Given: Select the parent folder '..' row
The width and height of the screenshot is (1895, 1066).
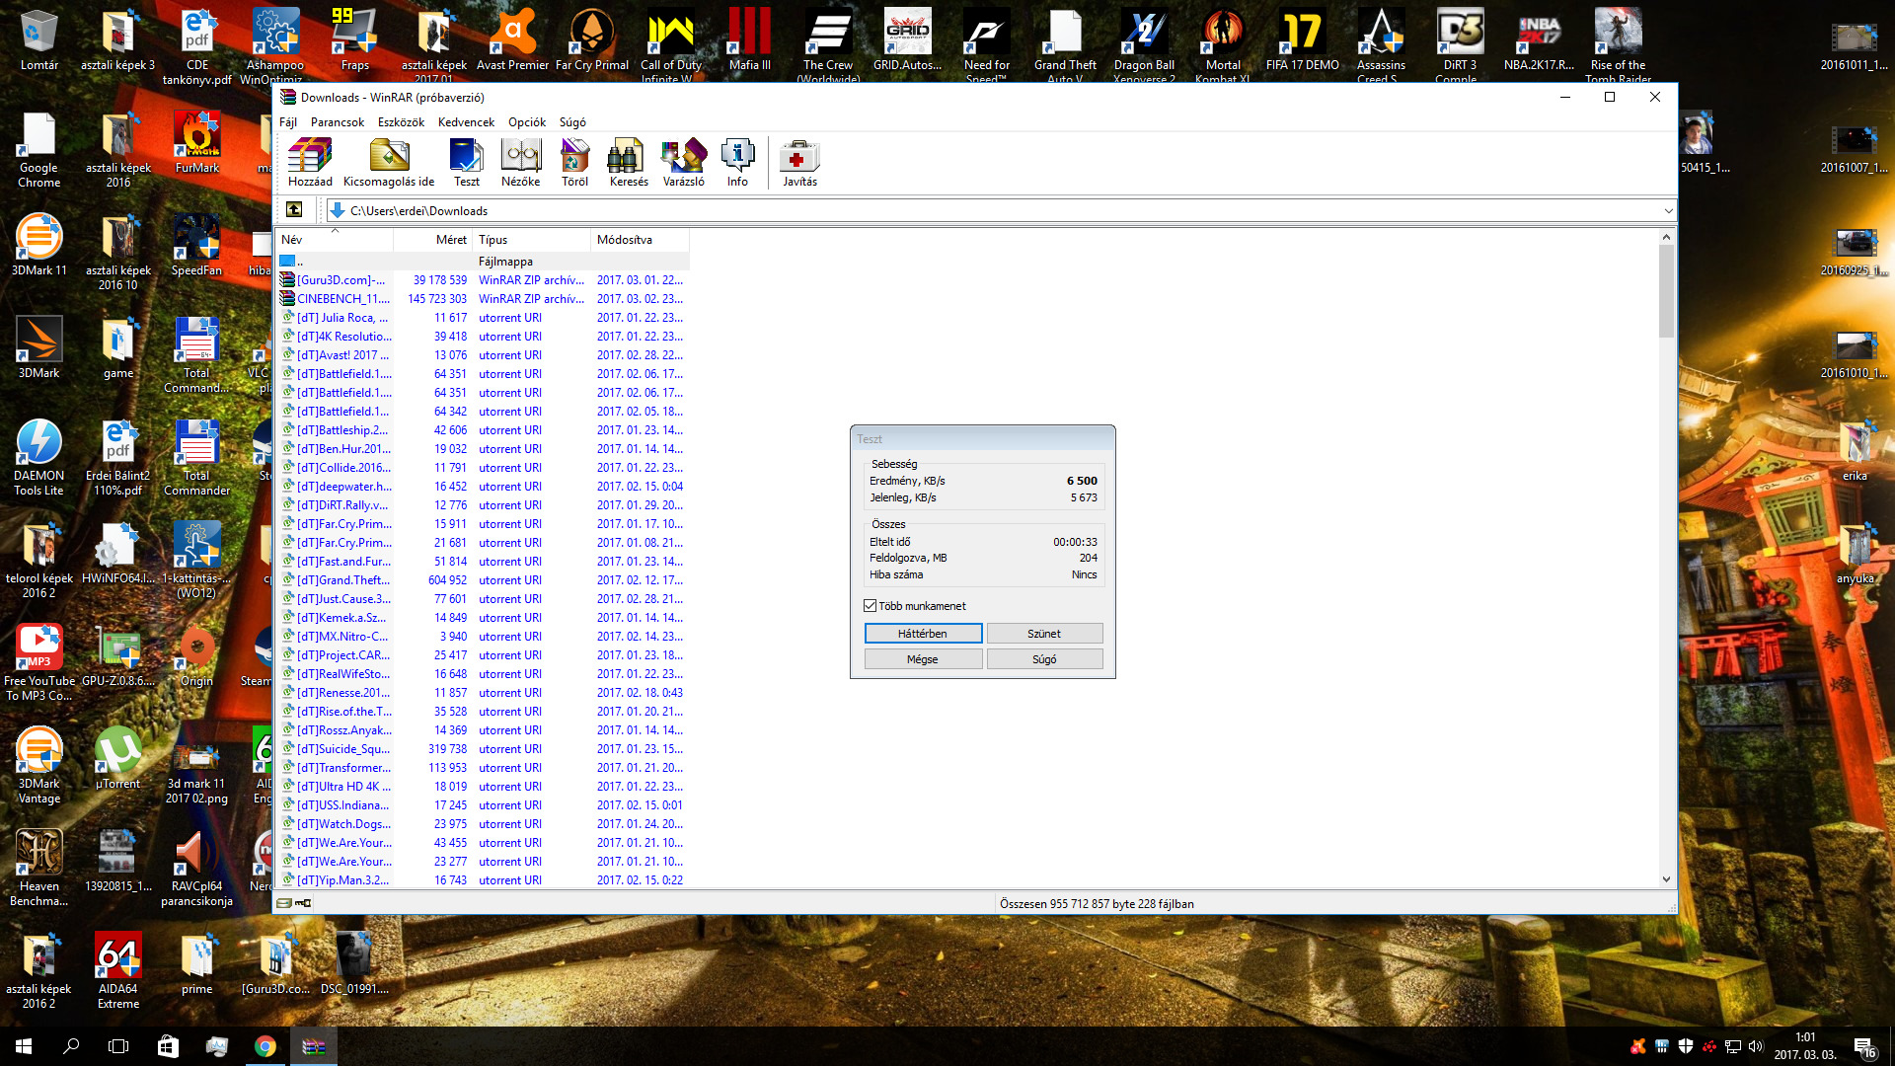Looking at the screenshot, I should (483, 262).
